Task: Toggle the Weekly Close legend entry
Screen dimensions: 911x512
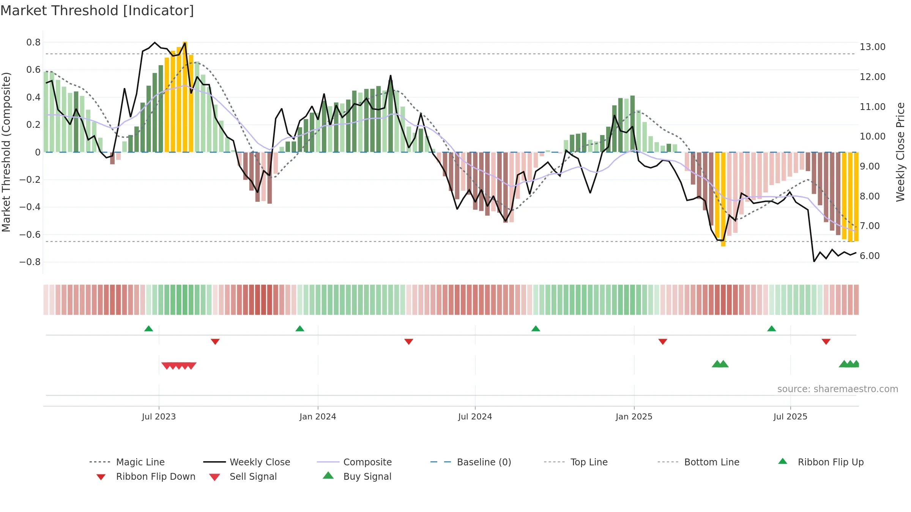Action: [x=246, y=462]
